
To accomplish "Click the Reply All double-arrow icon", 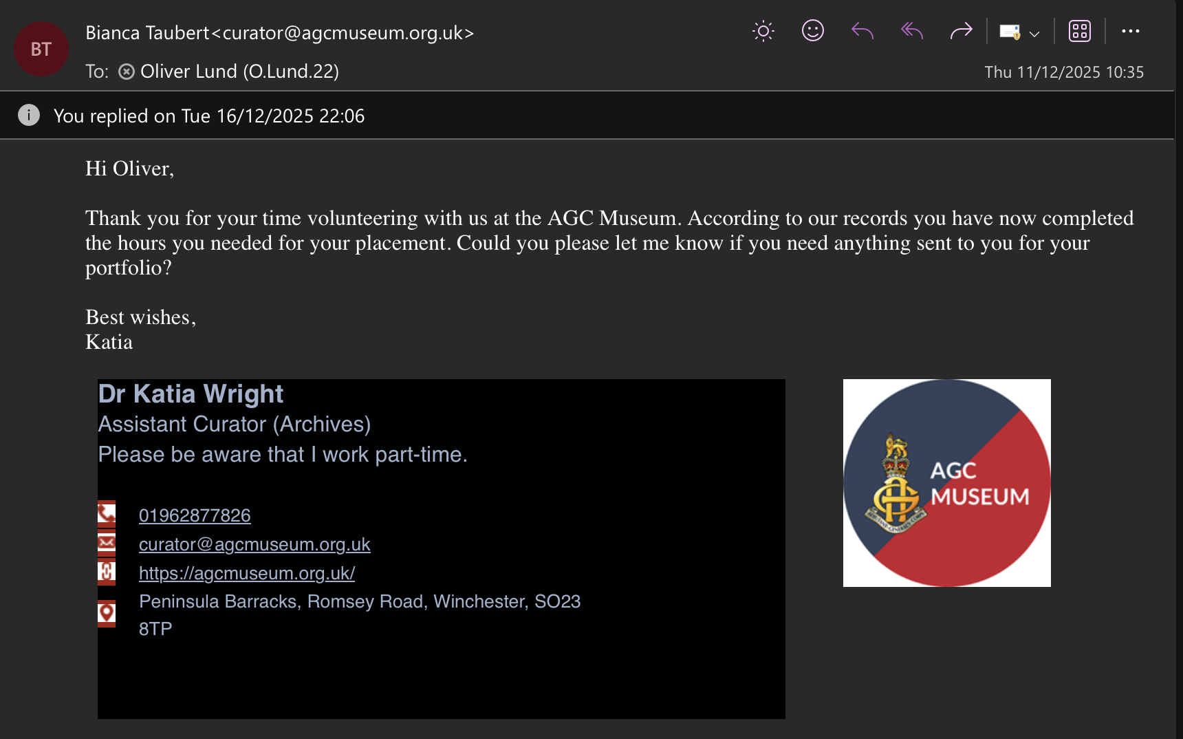I will click(x=911, y=31).
